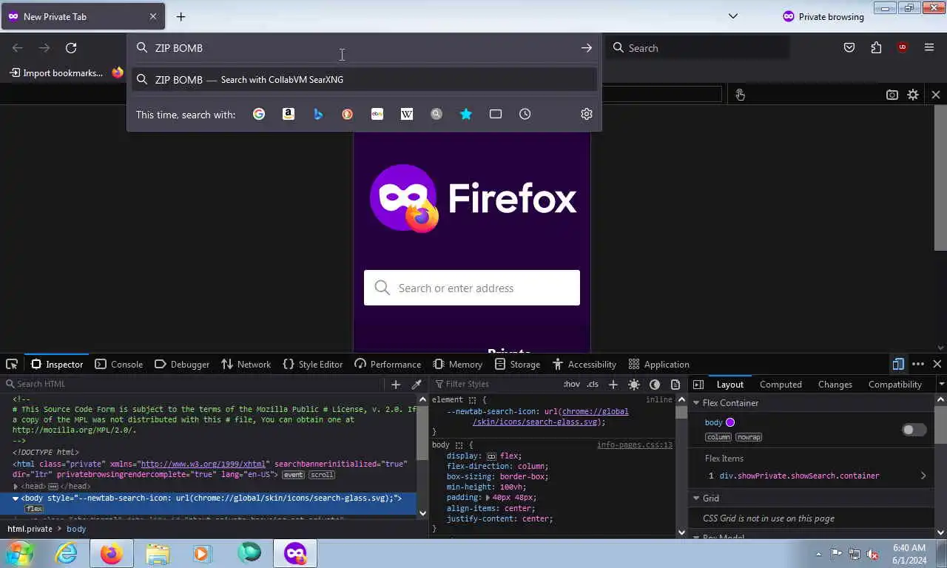Switch sidebar to Changes tab
The image size is (947, 568).
click(x=835, y=385)
